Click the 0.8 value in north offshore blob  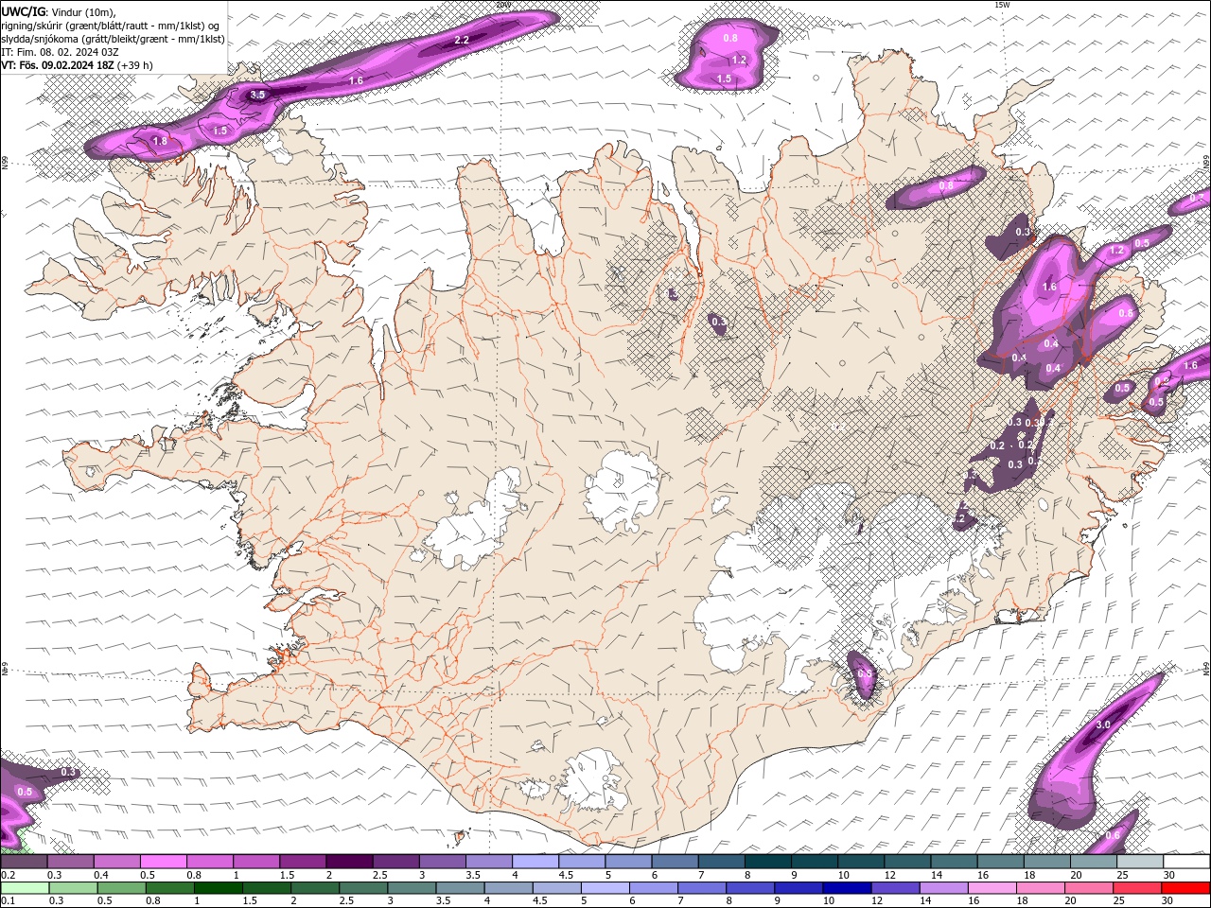pos(730,38)
